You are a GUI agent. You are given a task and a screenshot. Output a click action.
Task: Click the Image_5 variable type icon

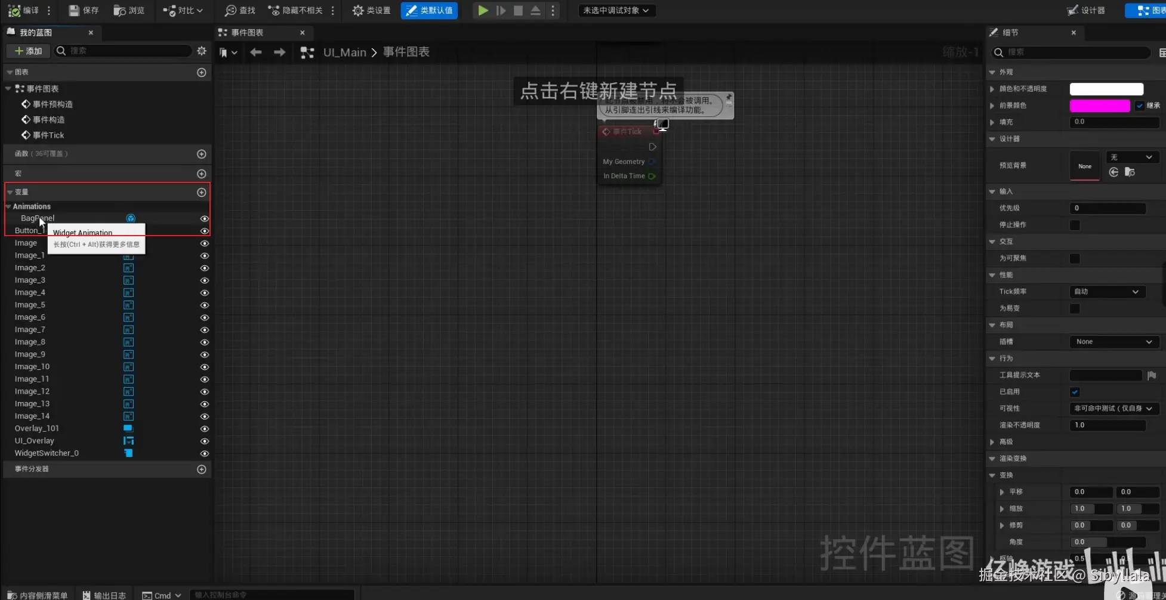coord(128,305)
